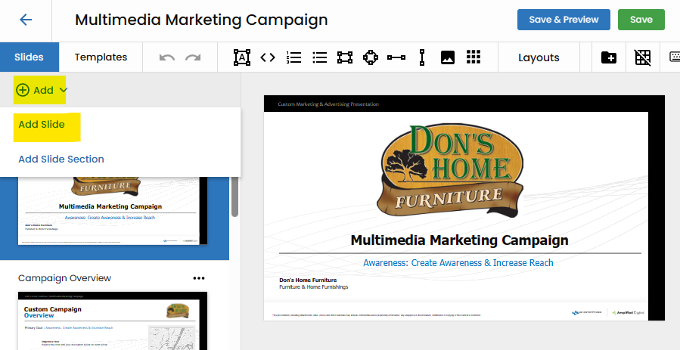Toggle the crossed-out grid icon

(642, 57)
